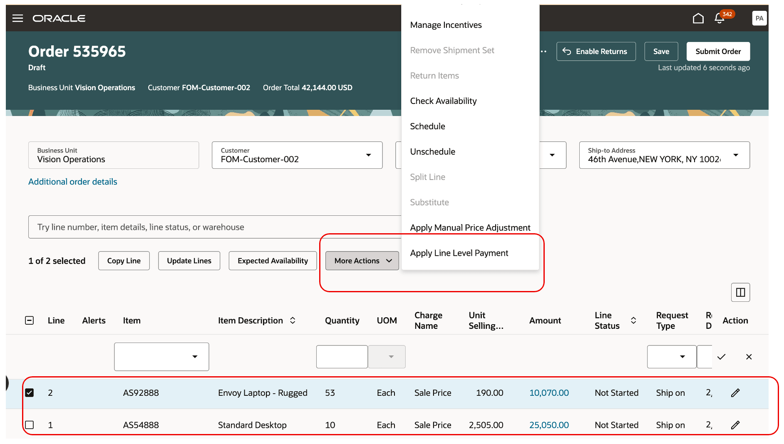Edit Standard Desktop line with pencil icon
Image resolution: width=784 pixels, height=444 pixels.
735,425
